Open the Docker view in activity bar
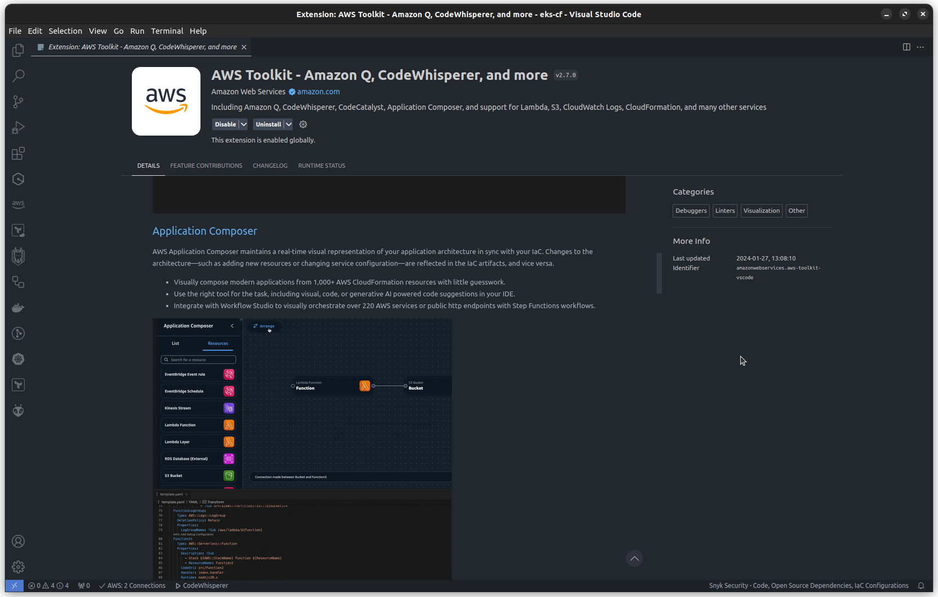 coord(18,308)
